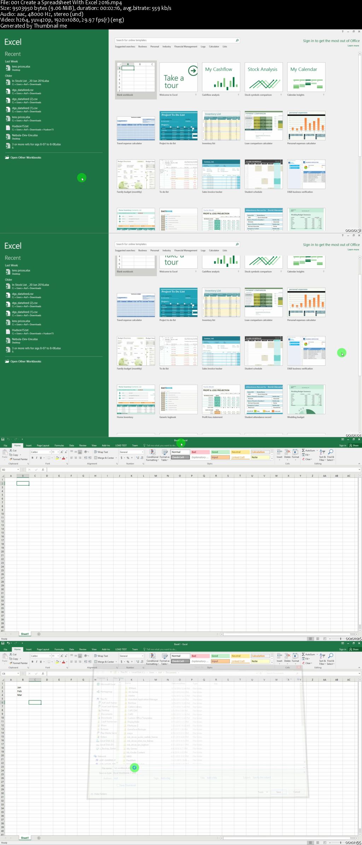
Task: Open Insert tab in third frame
Action: (x=29, y=445)
